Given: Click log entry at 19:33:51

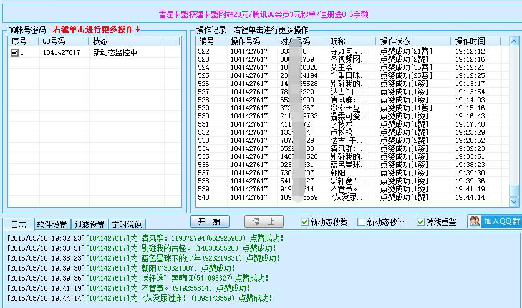Looking at the screenshot, I should pyautogui.click(x=142, y=248).
